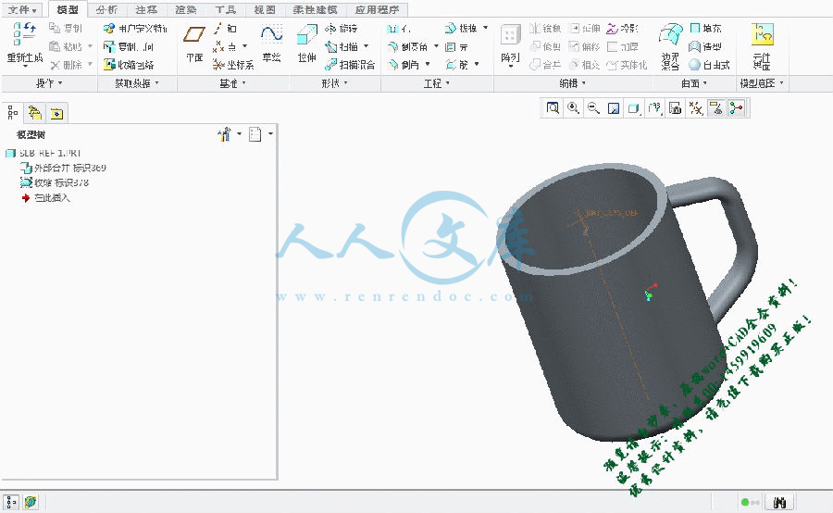Switch to Folder Browser navigator tab
833x513 pixels.
tap(35, 113)
